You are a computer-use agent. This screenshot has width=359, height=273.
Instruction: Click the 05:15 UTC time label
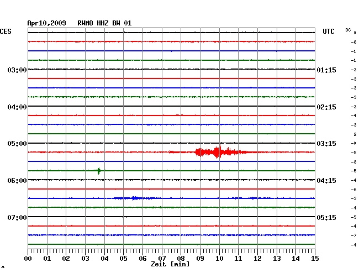tap(326, 217)
